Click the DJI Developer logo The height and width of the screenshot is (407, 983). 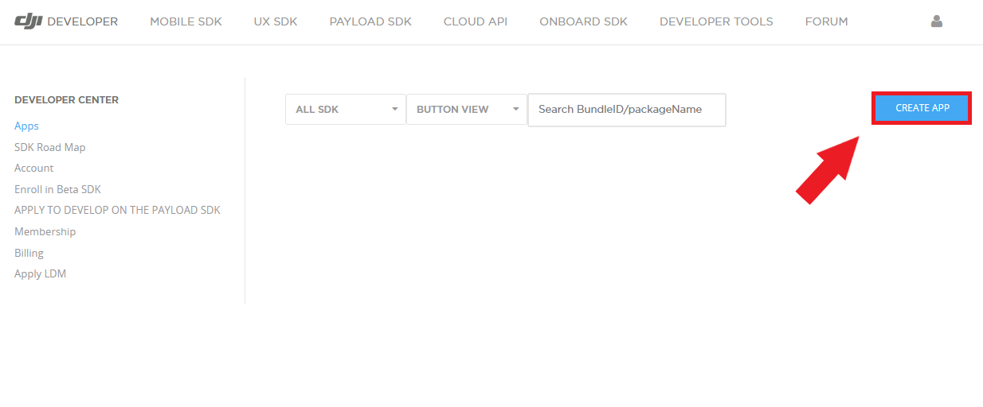point(66,21)
